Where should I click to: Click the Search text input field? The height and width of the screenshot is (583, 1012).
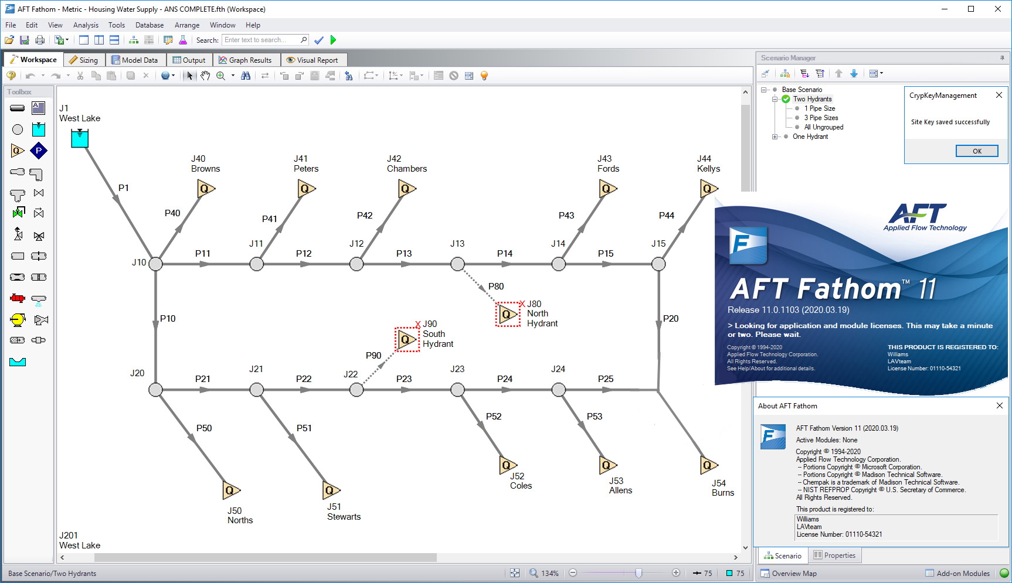tap(266, 40)
